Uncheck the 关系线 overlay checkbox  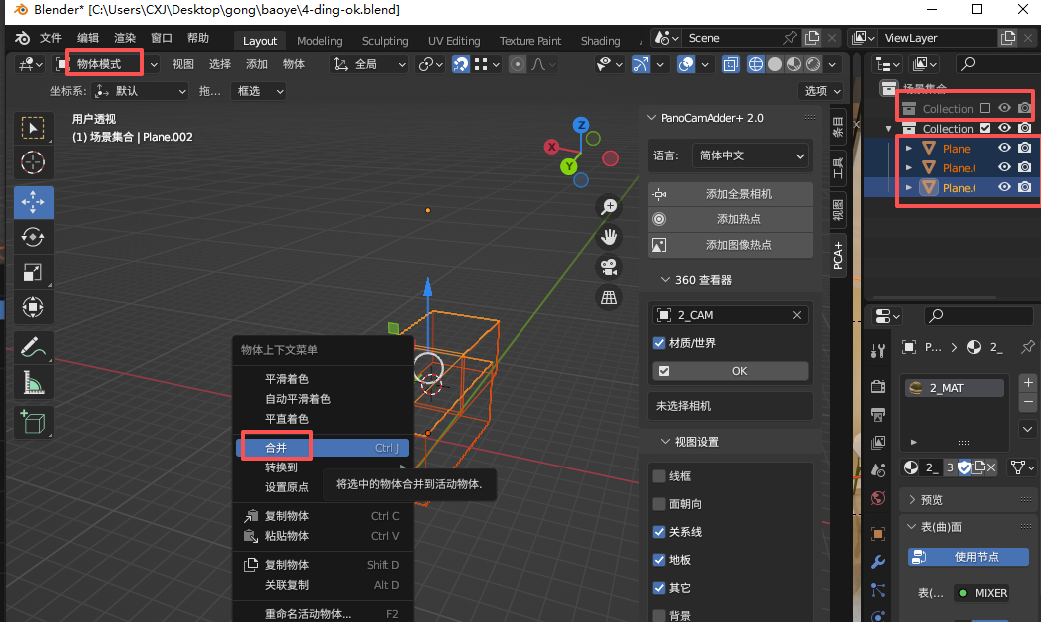pyautogui.click(x=661, y=531)
